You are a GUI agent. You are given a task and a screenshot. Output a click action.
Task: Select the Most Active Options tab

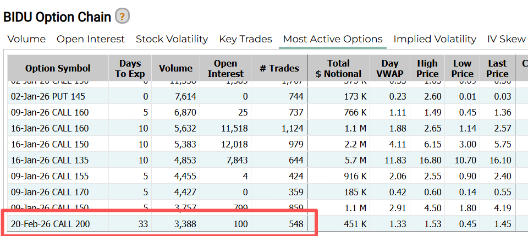point(333,39)
